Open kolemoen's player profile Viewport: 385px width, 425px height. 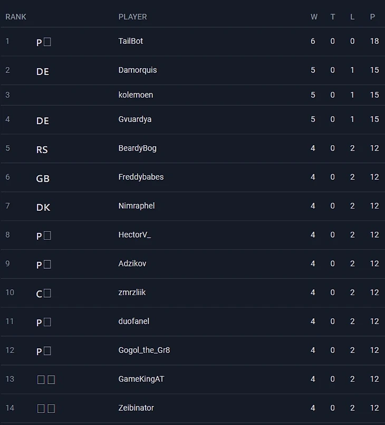(x=136, y=95)
